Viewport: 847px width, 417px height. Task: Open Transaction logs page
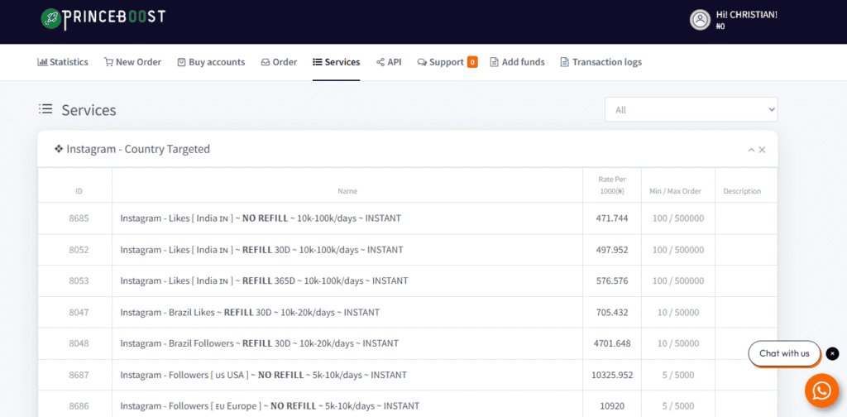[x=601, y=62]
